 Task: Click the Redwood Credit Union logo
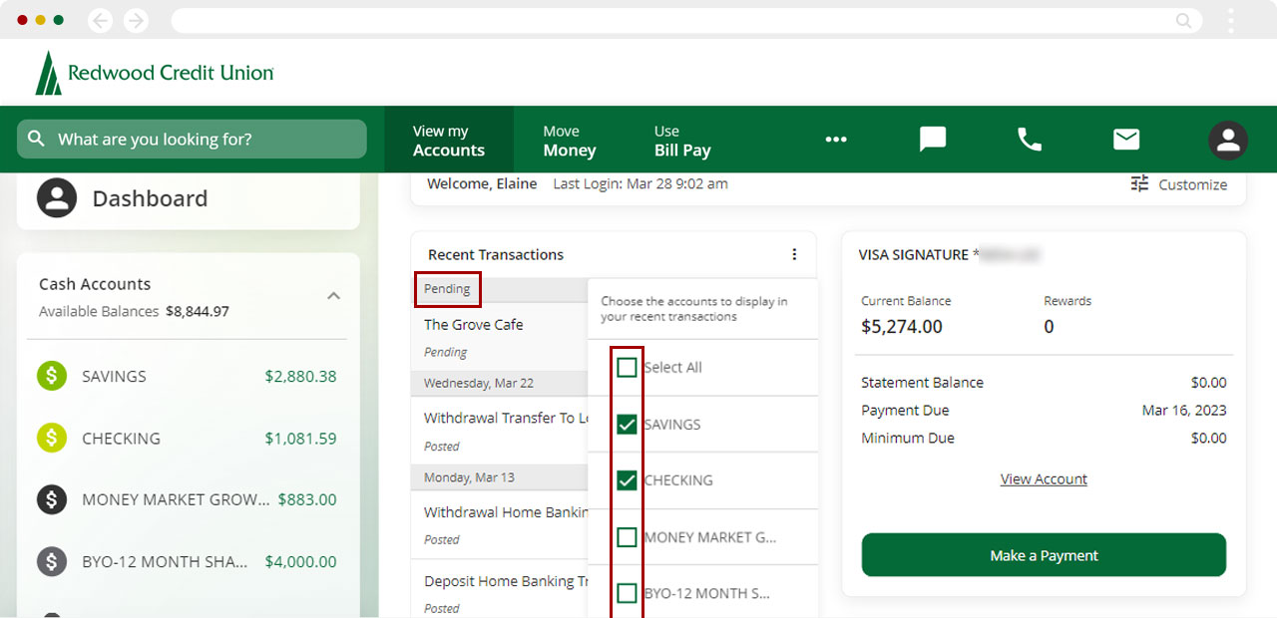point(155,73)
